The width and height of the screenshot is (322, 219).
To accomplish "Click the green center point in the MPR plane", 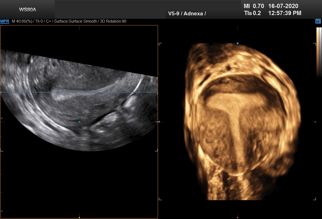I will [x=79, y=122].
